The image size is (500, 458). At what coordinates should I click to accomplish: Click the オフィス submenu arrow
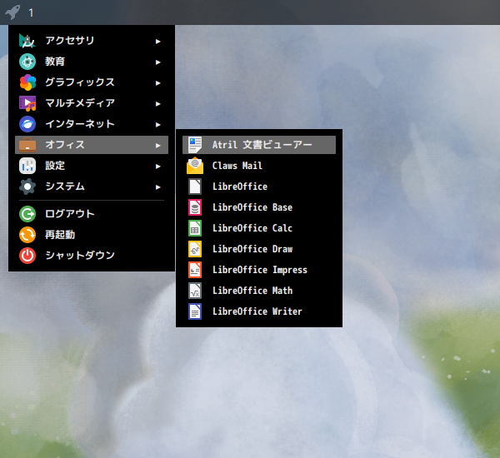pos(157,146)
